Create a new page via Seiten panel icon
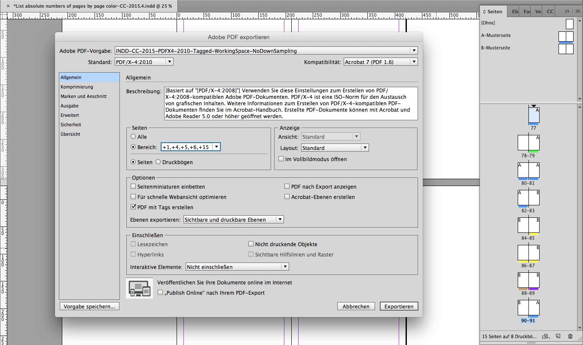583x345 pixels. (558, 336)
